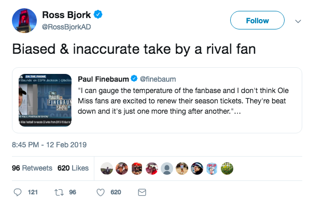The width and height of the screenshot is (309, 199).
Task: Open the @finebaum handle link
Action: click(x=158, y=79)
